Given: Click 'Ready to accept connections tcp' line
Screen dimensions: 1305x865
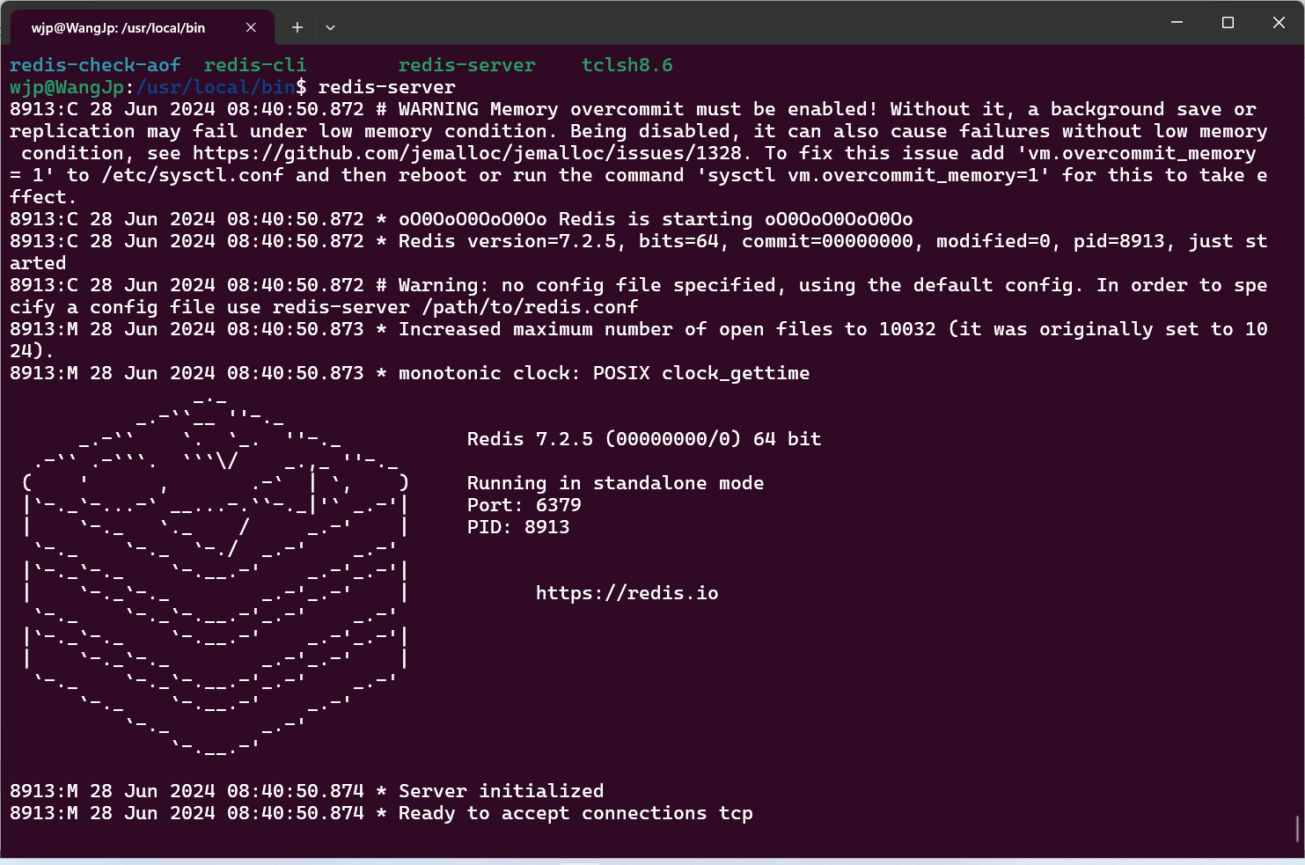Looking at the screenshot, I should click(x=381, y=813).
